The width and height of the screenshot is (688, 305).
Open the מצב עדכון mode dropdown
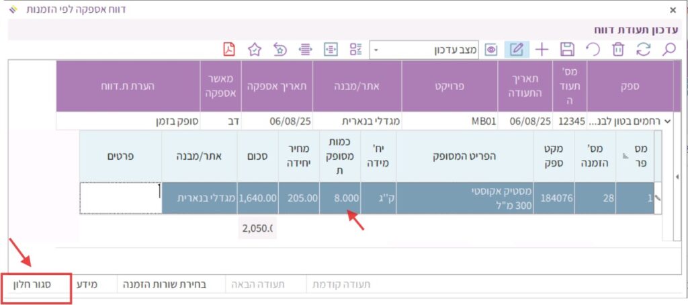click(376, 50)
